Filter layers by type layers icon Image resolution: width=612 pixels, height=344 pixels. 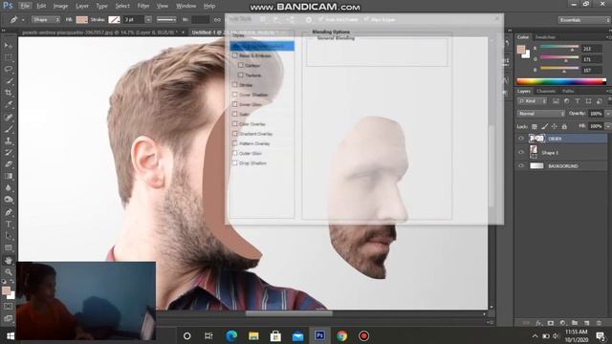(x=578, y=101)
